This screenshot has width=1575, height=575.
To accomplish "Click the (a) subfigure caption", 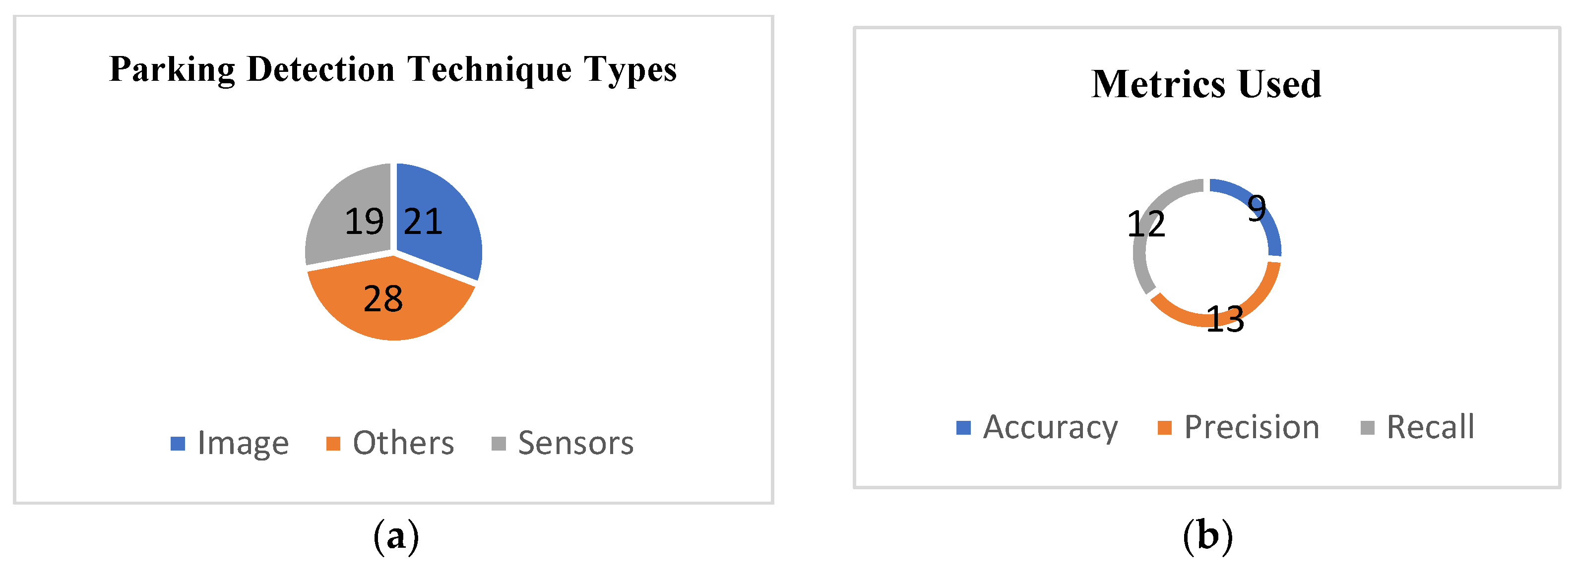I will [x=395, y=536].
